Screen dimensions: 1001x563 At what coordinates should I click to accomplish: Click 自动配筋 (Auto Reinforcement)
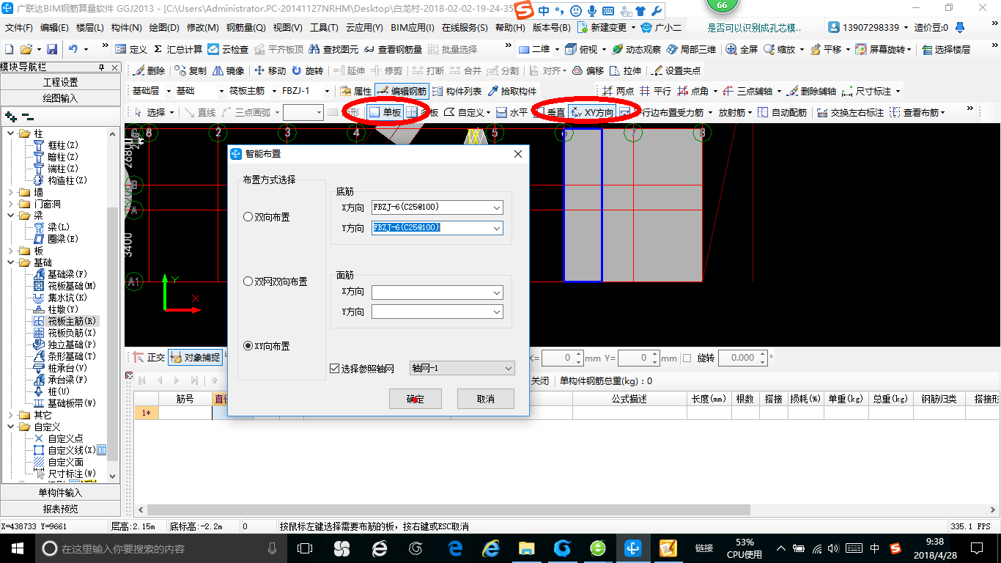782,112
